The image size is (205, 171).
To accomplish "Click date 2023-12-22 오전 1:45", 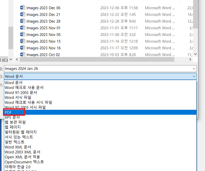I will [x=118, y=14].
